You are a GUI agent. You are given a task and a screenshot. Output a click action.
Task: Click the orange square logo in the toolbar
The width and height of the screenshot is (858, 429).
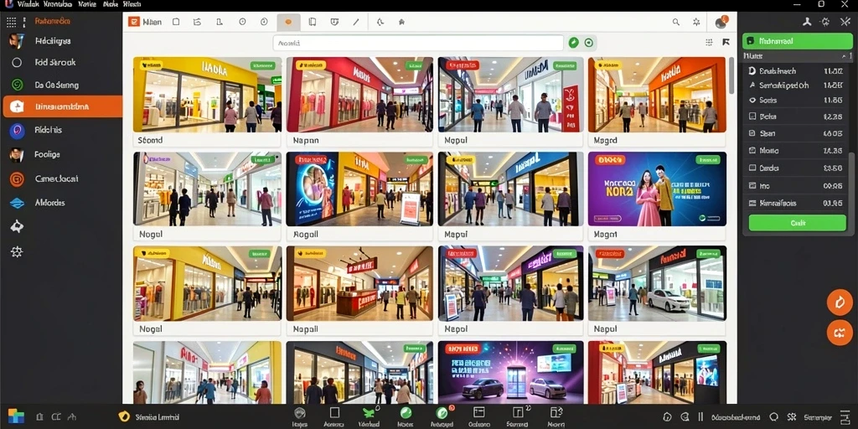[133, 22]
